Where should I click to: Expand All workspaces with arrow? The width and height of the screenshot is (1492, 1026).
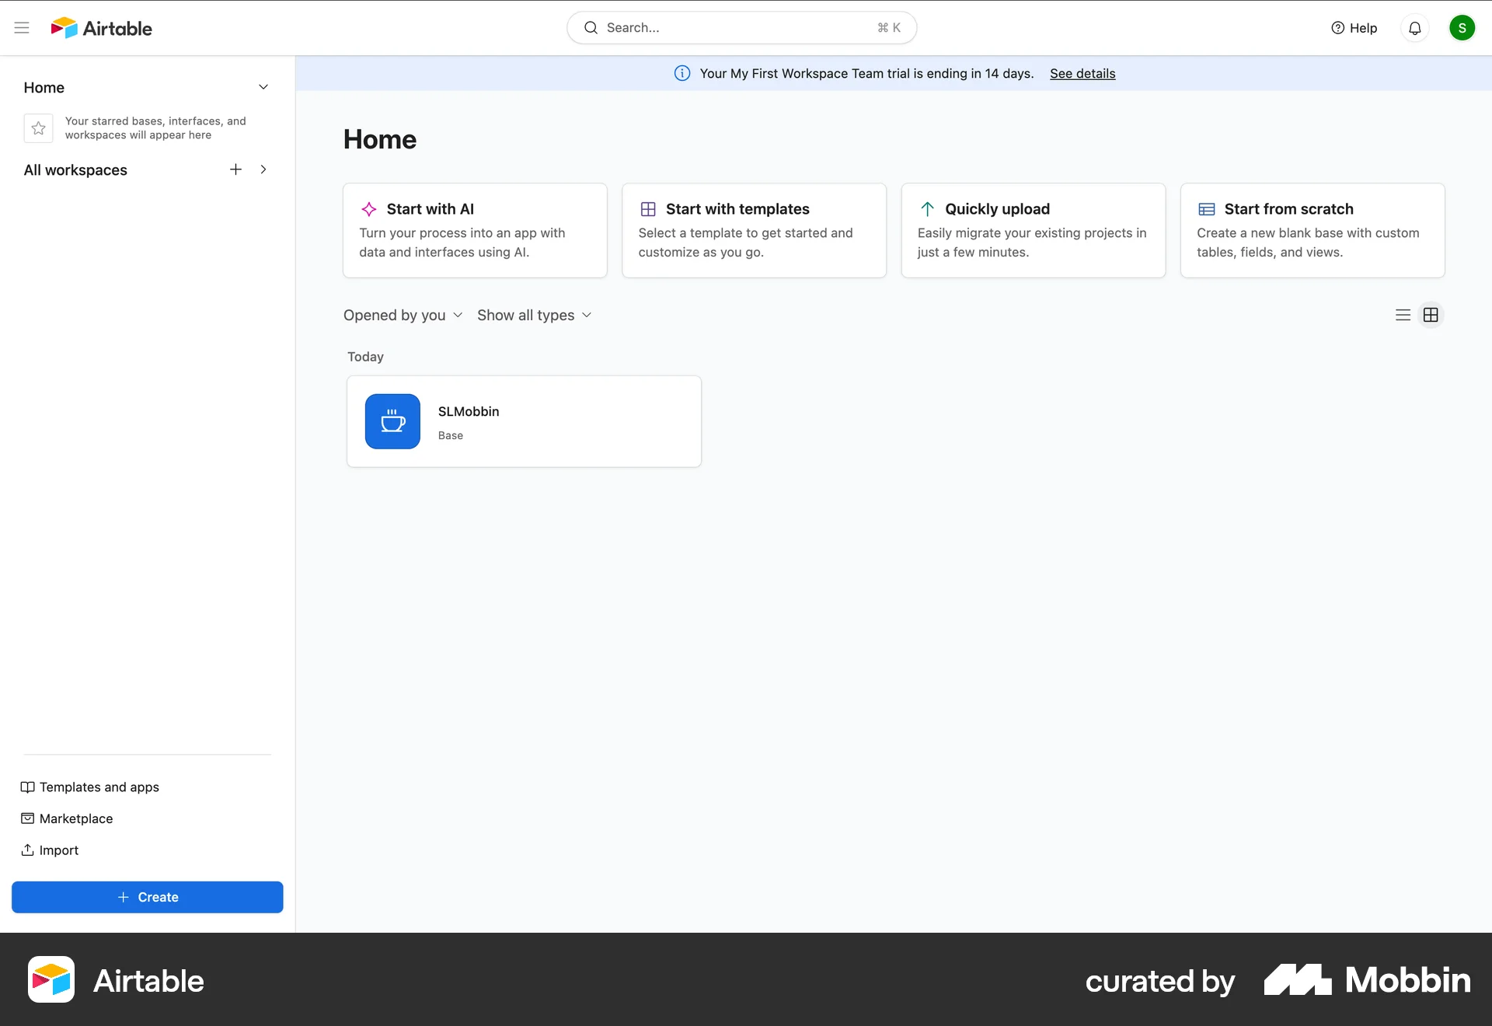click(x=263, y=169)
